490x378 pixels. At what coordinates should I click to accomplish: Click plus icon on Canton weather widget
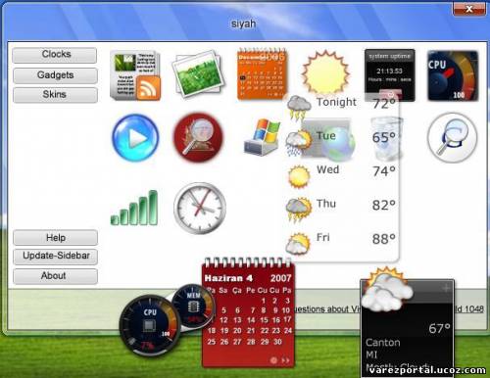[x=446, y=288]
